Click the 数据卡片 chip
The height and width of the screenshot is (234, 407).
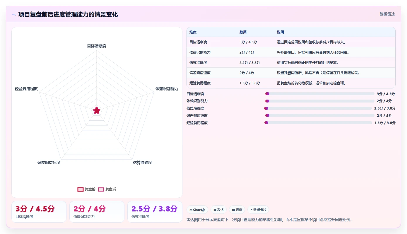[x=258, y=210]
